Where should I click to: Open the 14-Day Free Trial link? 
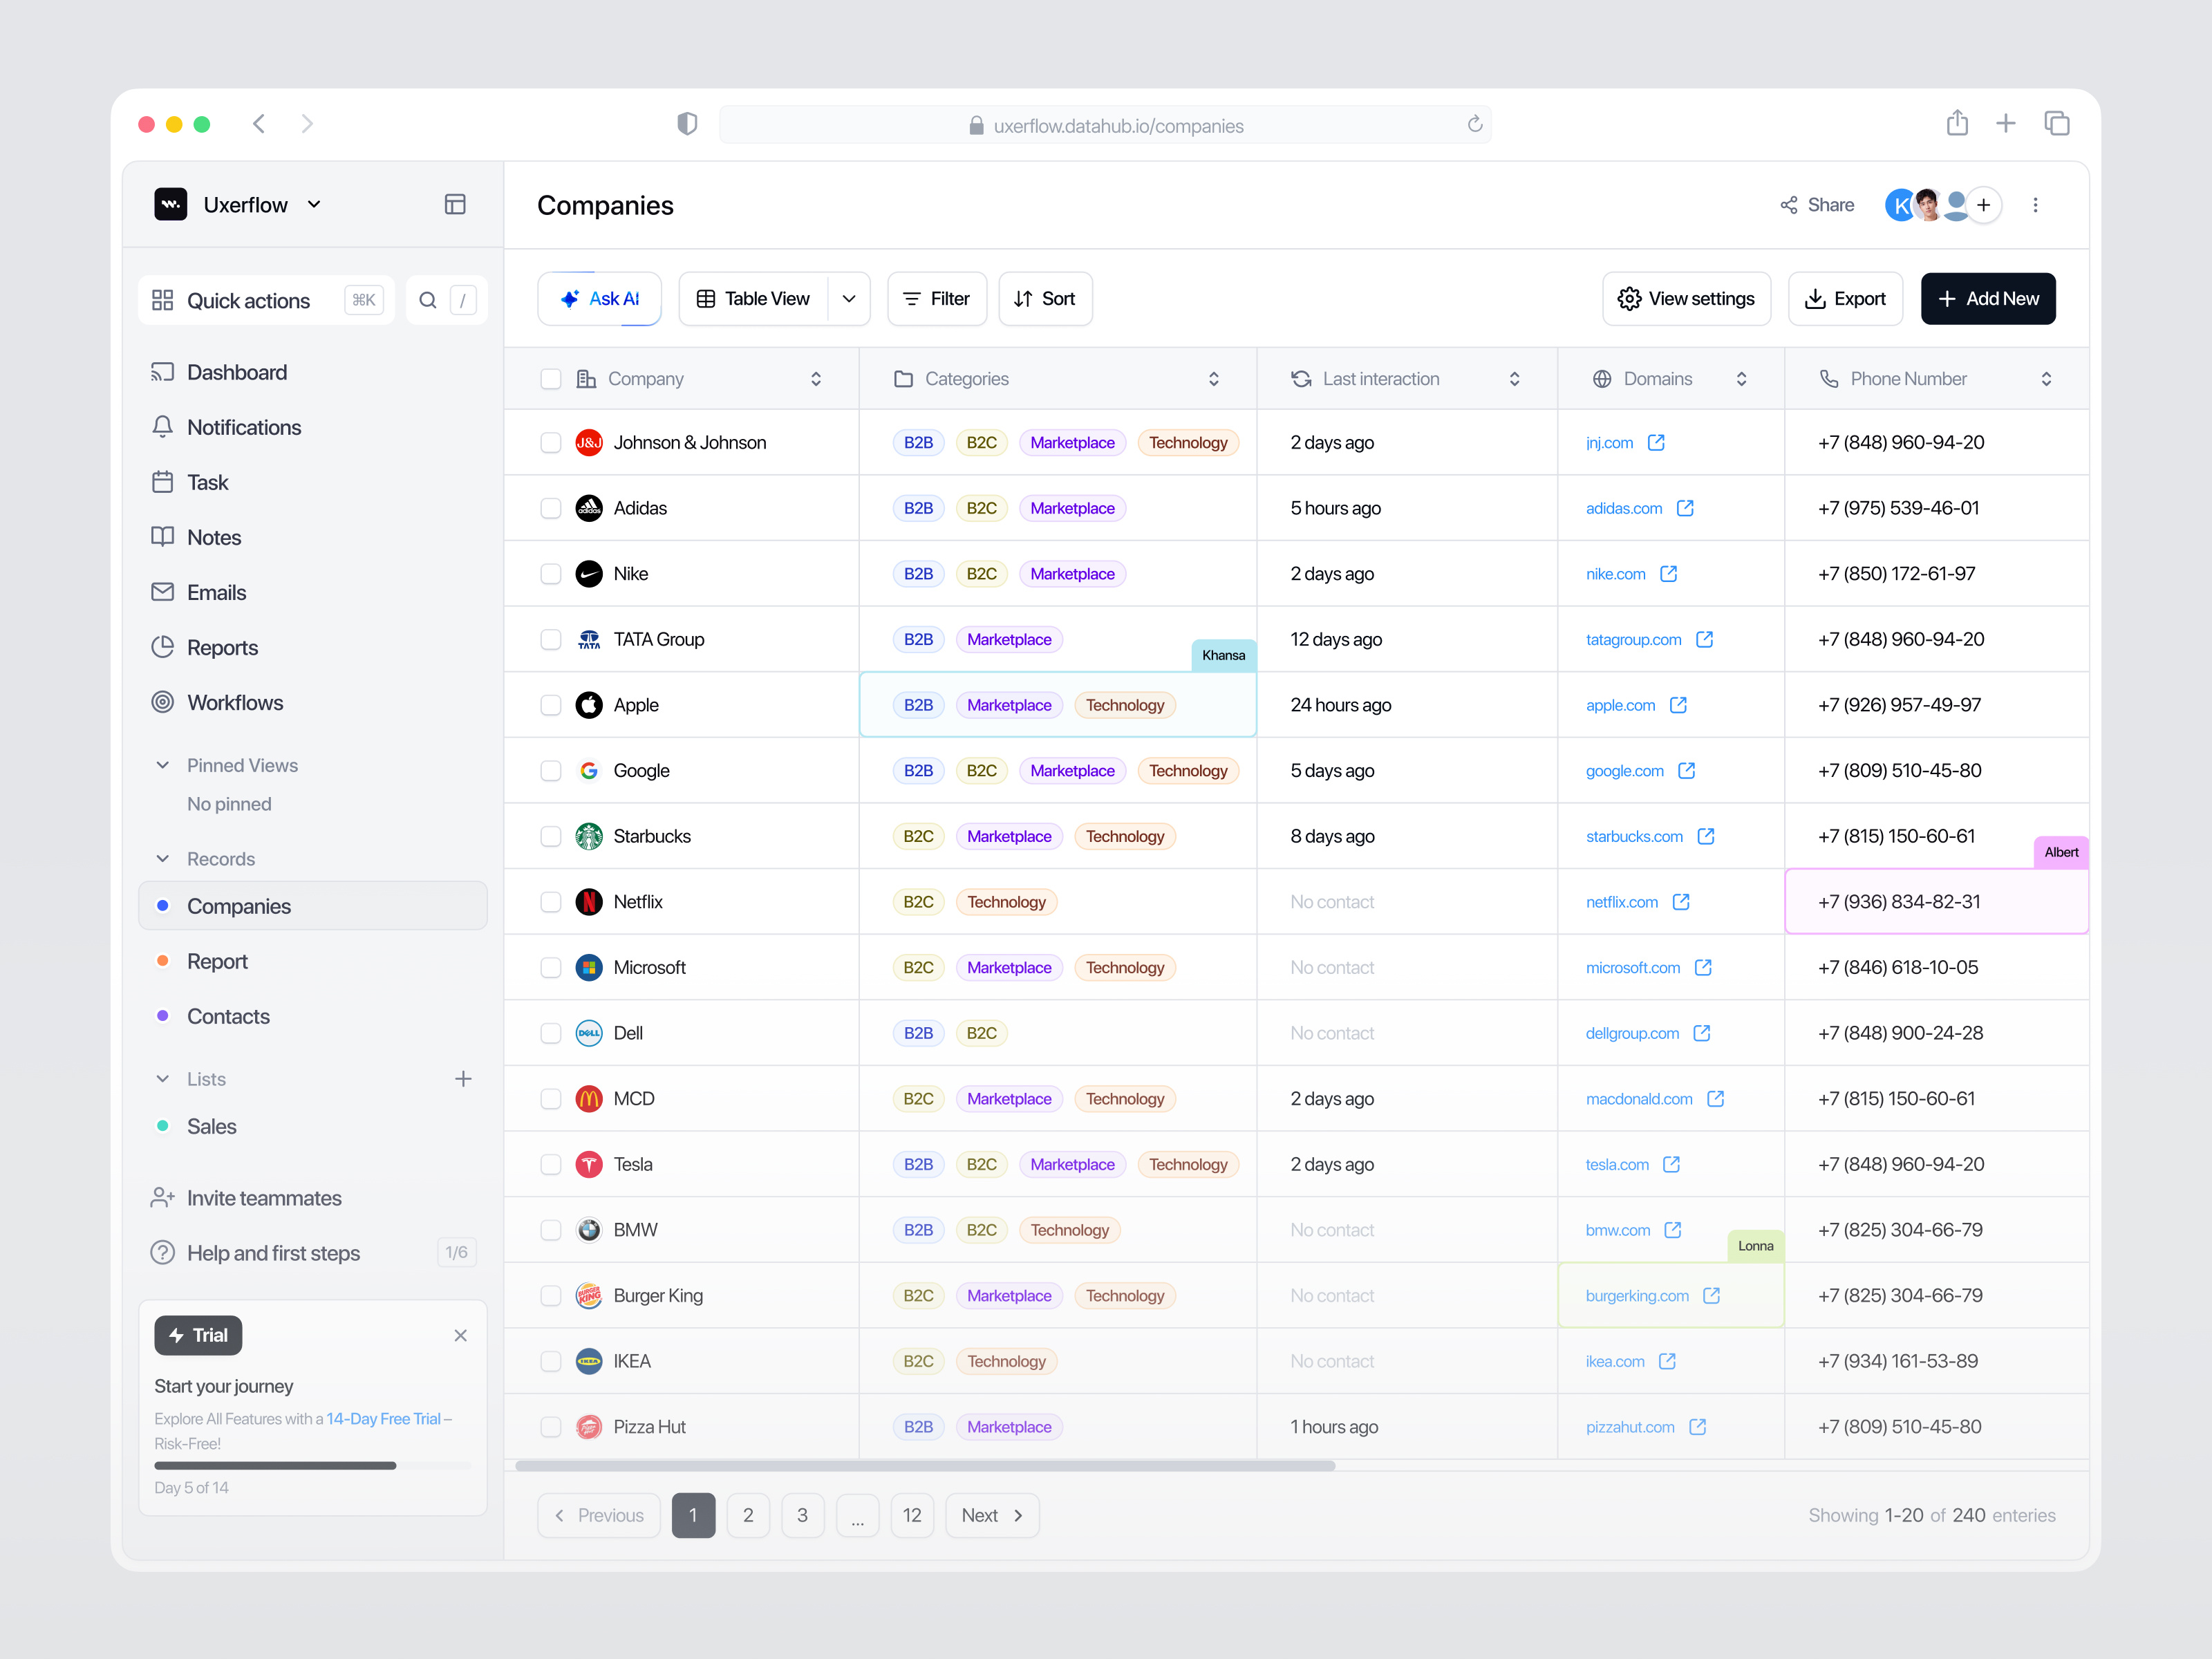coord(383,1419)
